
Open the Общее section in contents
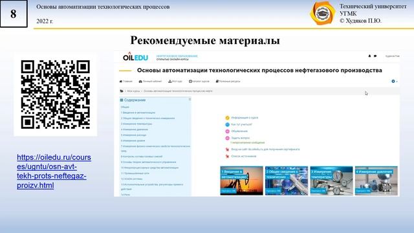[125, 107]
